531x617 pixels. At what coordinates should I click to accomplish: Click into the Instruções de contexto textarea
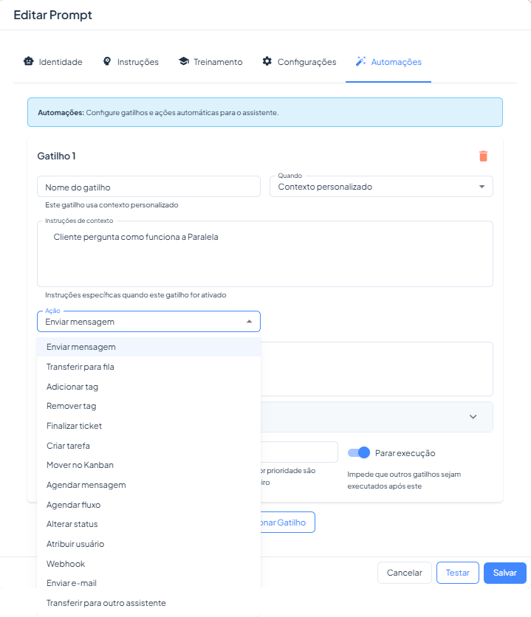click(x=265, y=254)
